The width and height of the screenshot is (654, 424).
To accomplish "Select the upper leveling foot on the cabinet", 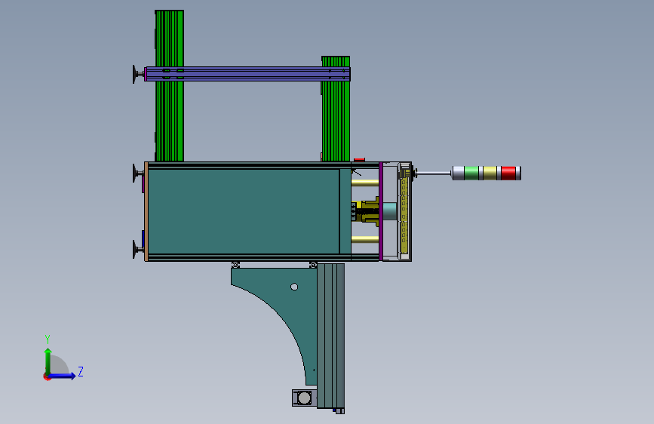I will click(138, 174).
